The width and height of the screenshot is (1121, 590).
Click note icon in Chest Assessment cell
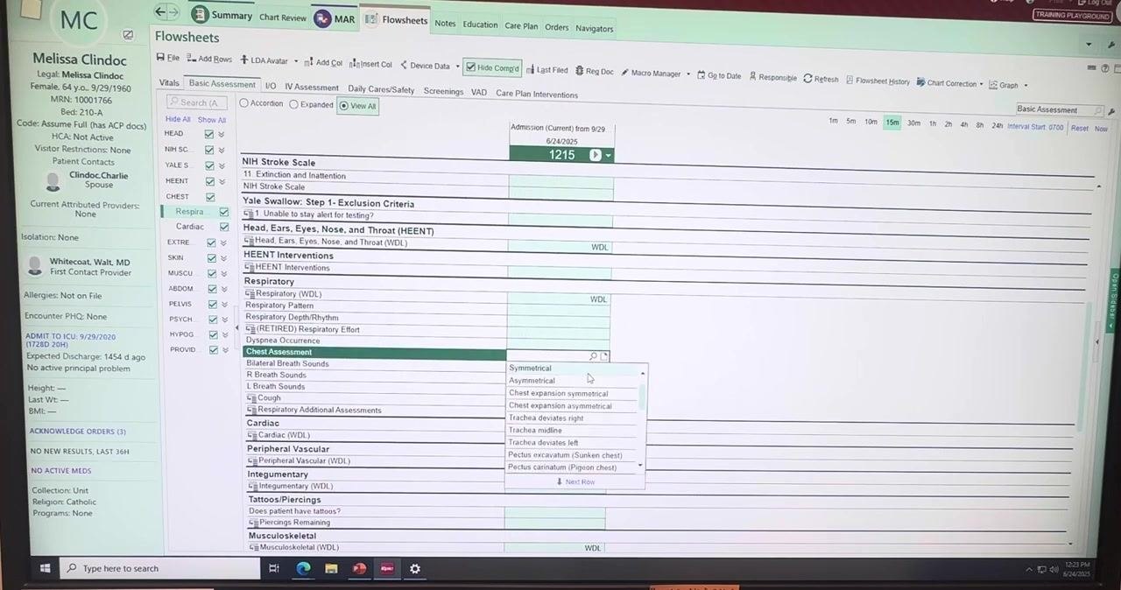click(x=604, y=356)
